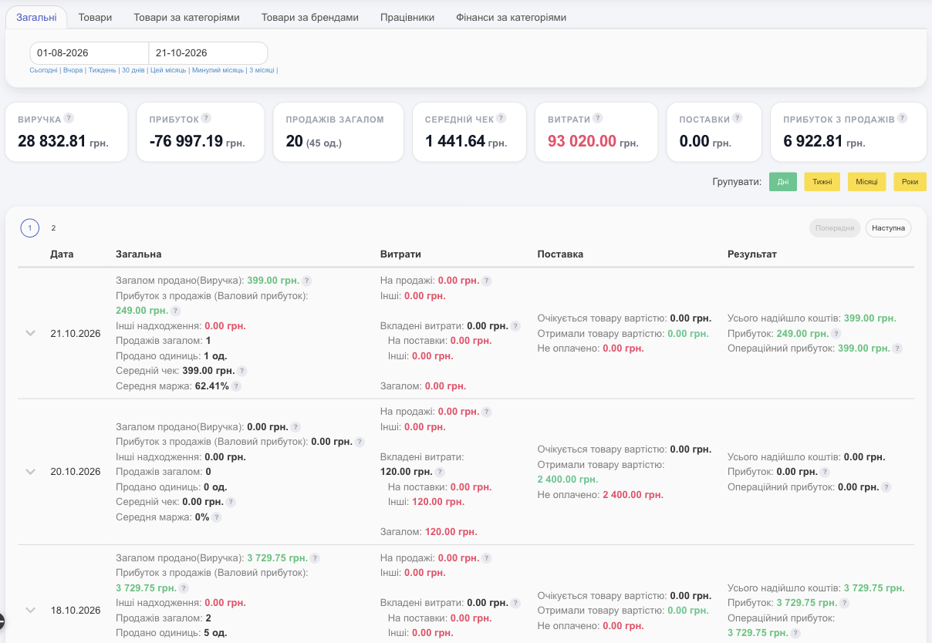Click the help icon after Виручка 3 729.75 грн.
Viewport: 932px width, 643px height.
tap(315, 558)
